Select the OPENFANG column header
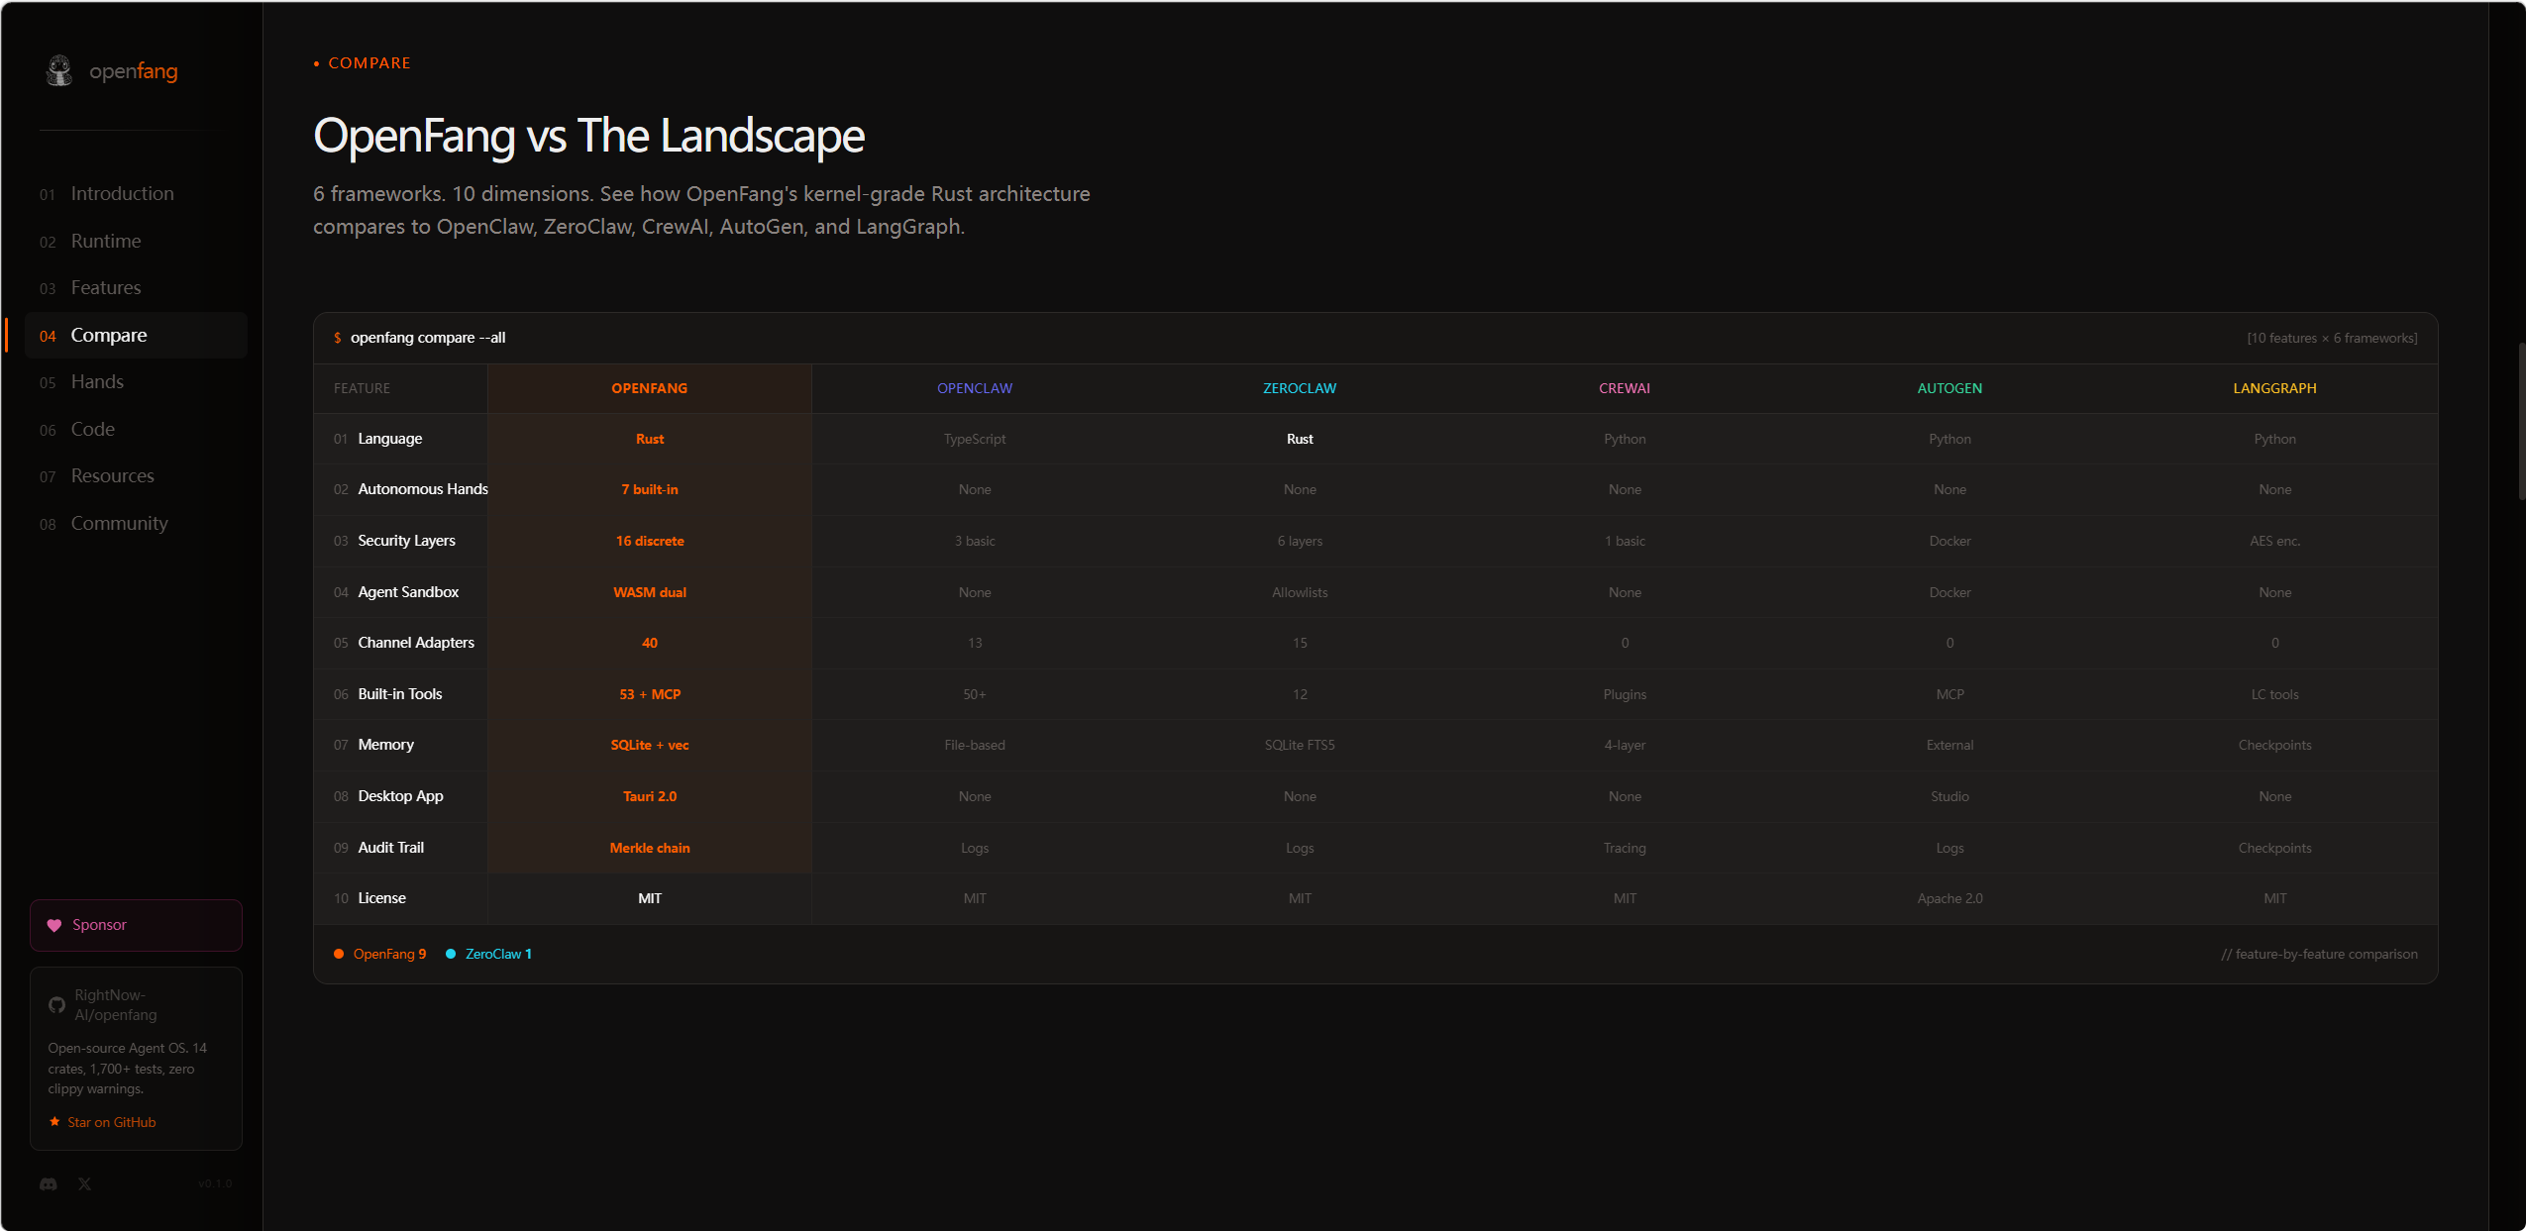 (650, 388)
